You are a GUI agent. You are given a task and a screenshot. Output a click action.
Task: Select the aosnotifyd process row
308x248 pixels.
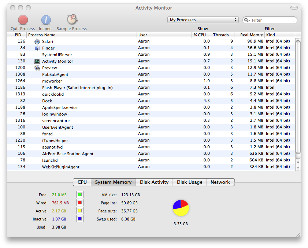pyautogui.click(x=151, y=147)
